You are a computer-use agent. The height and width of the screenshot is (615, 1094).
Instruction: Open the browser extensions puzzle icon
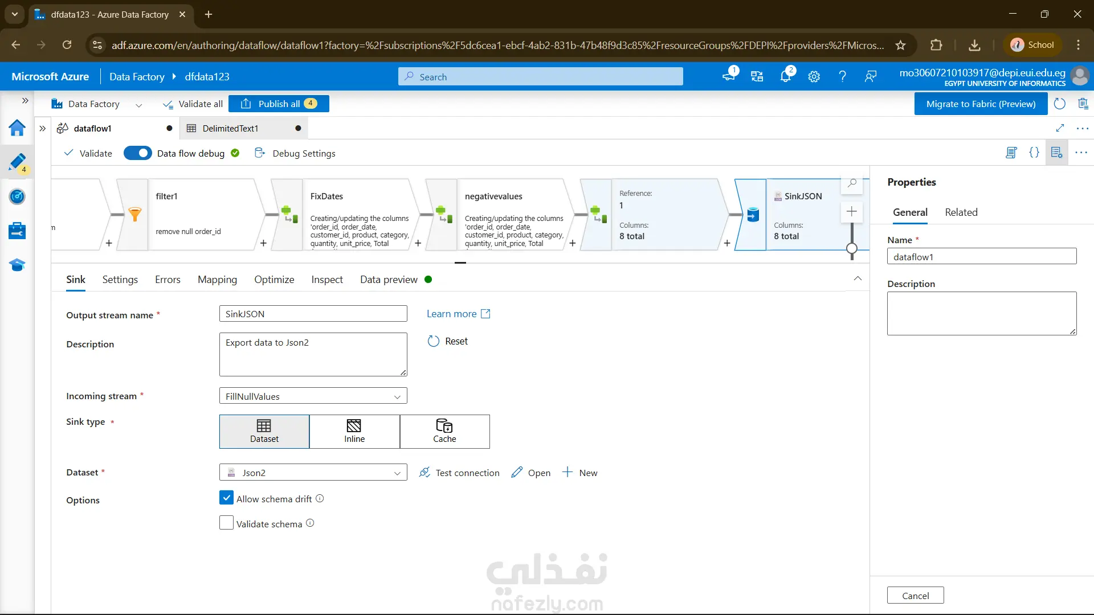pos(936,45)
